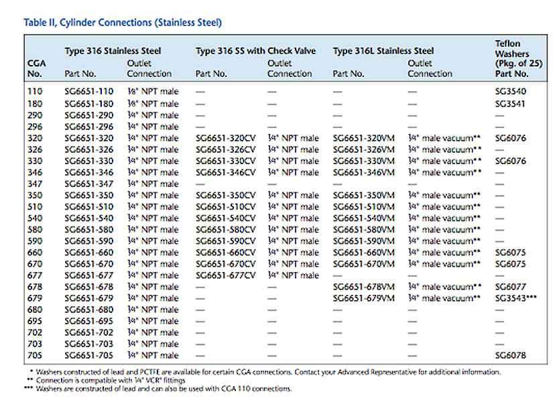Click the footnote about lead and PCTFE washers

[261, 373]
